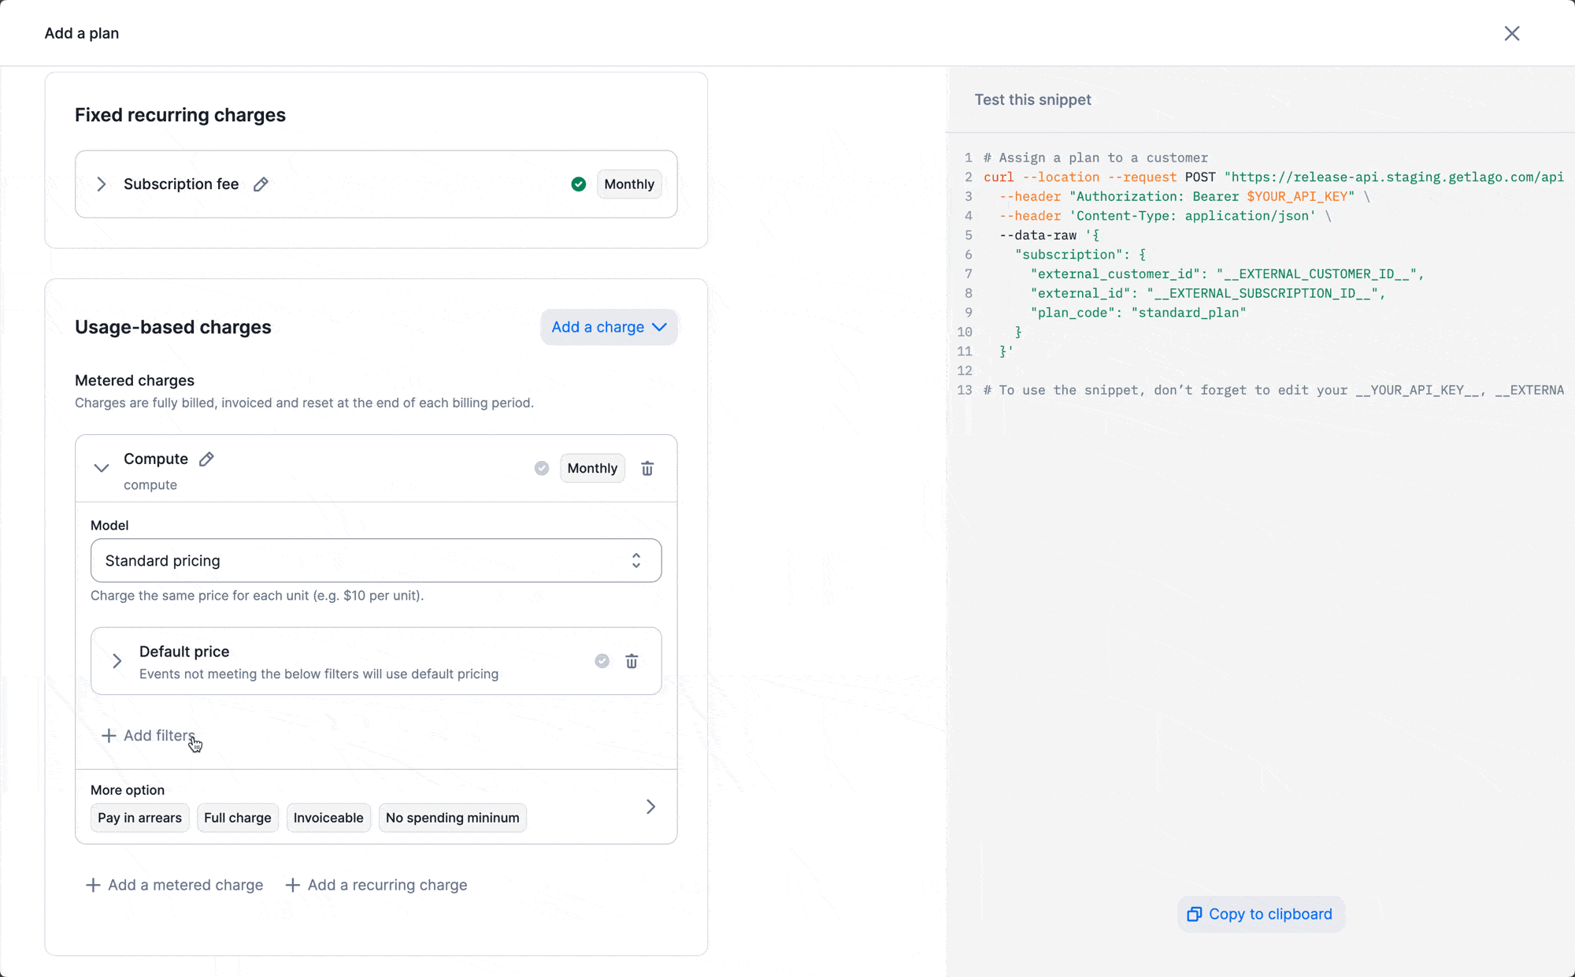This screenshot has height=977, width=1575.
Task: Click pencil icon next to Compute
Action: click(206, 459)
